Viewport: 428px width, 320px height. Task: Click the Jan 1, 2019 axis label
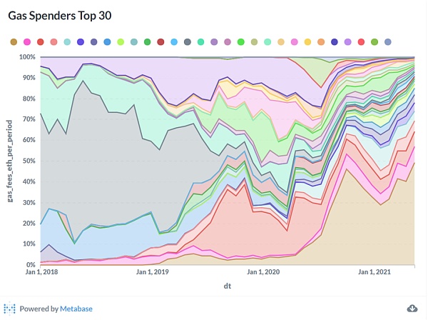point(153,272)
